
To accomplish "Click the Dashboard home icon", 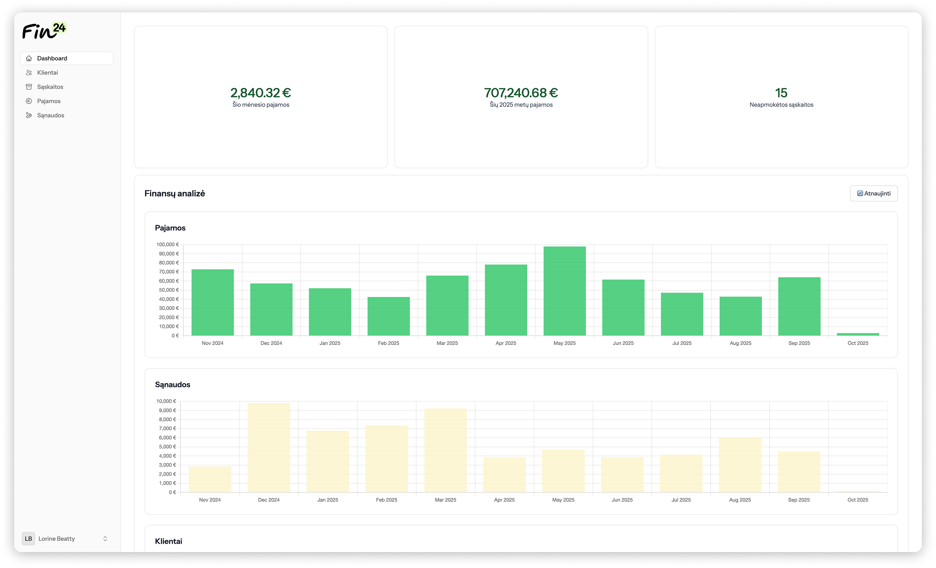I will click(29, 58).
